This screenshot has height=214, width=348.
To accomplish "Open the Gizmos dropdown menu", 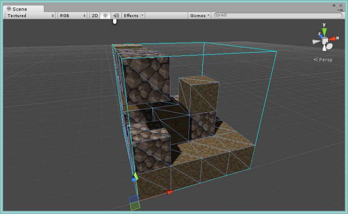I will (x=199, y=15).
